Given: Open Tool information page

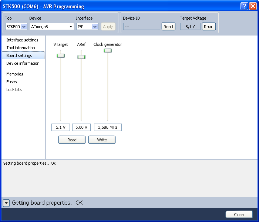Looking at the screenshot, I should click(21, 48).
